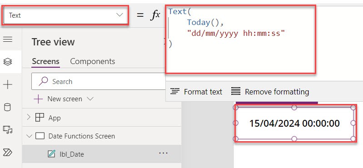Expand the App tree node

pyautogui.click(x=29, y=118)
